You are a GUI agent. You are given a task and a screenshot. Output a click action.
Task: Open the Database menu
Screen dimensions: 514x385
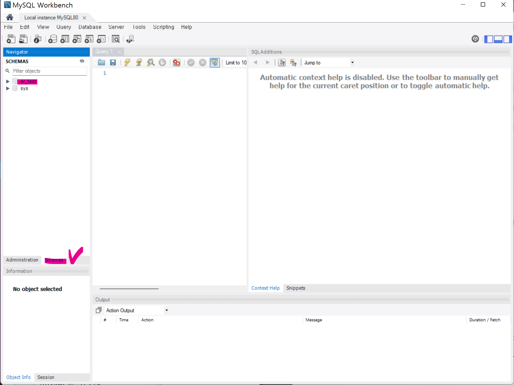point(90,27)
